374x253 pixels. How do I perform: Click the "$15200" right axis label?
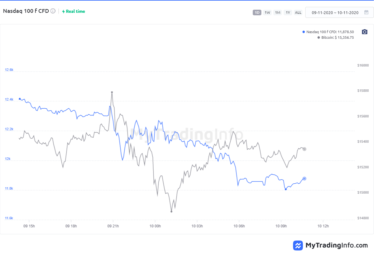363,167
